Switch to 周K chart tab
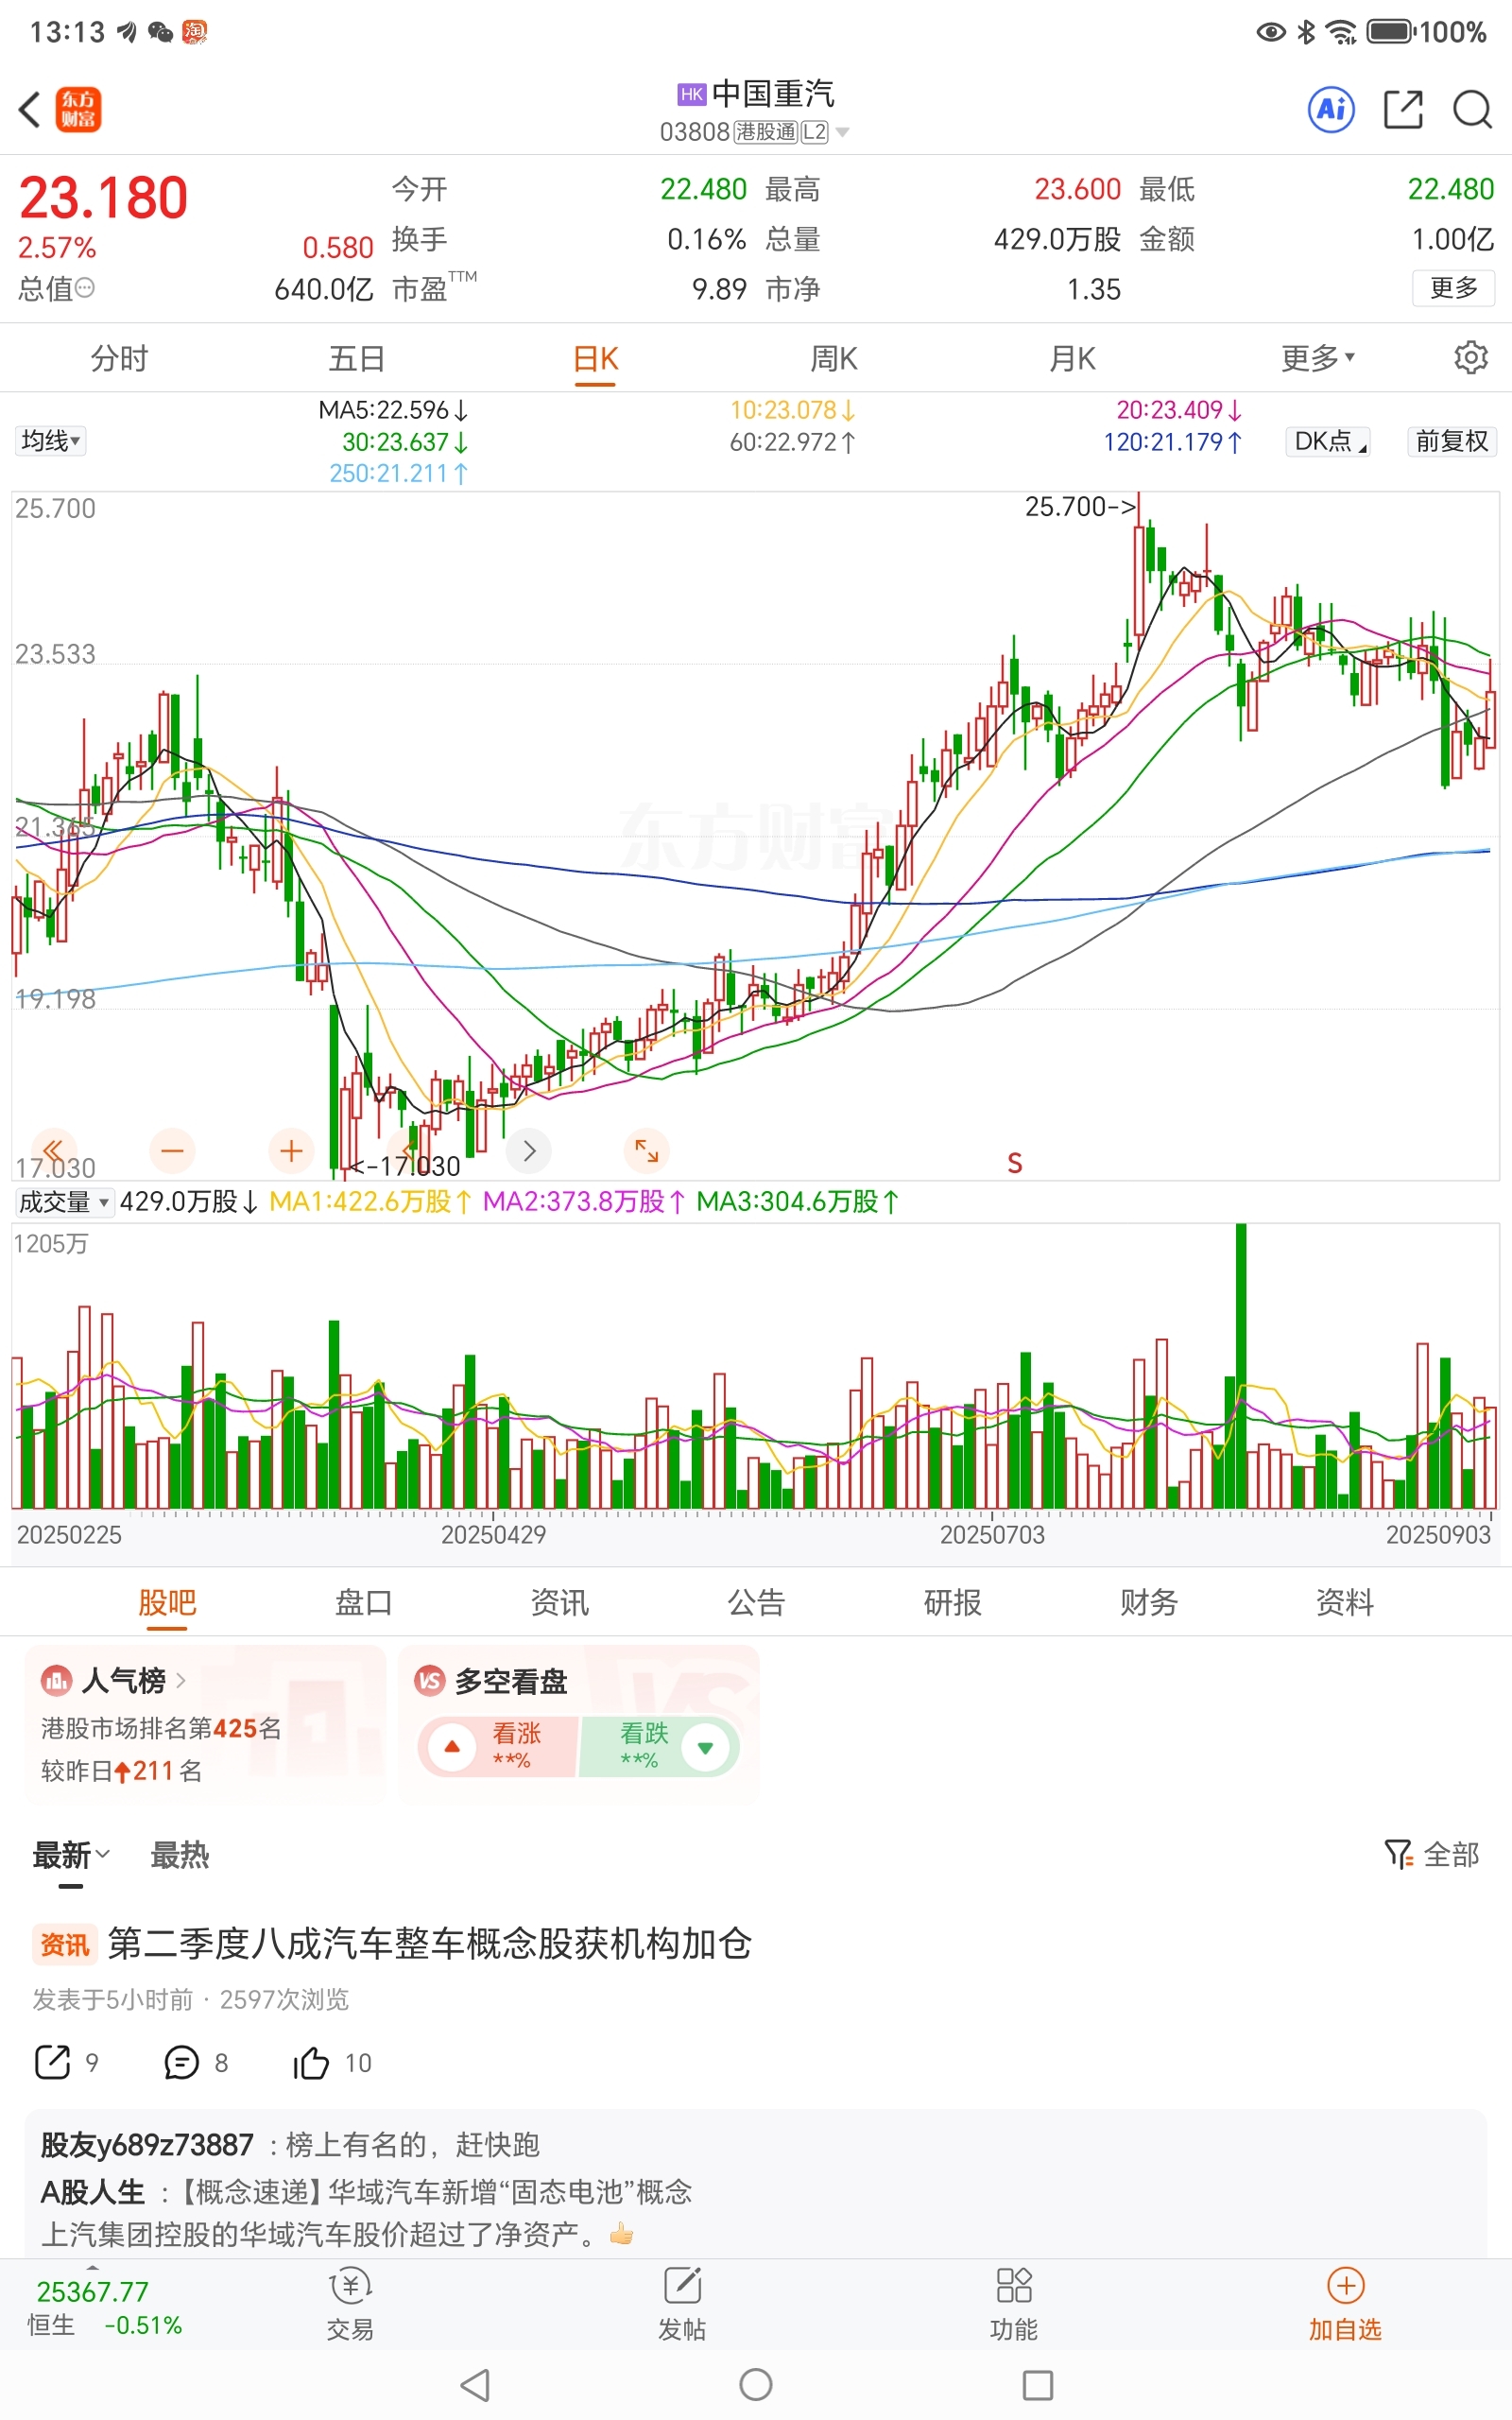 834,357
